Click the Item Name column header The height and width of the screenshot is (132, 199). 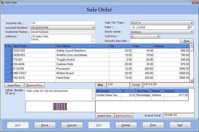pyautogui.click(x=82, y=46)
